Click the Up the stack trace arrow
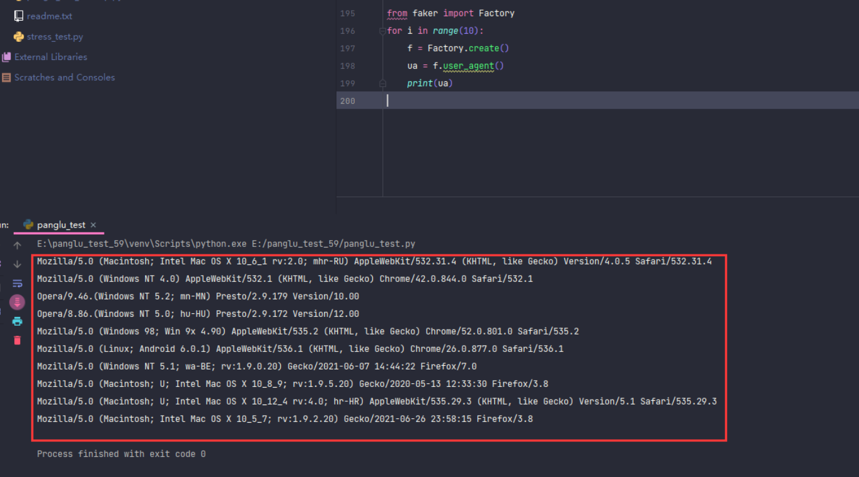The width and height of the screenshot is (859, 477). [x=17, y=246]
